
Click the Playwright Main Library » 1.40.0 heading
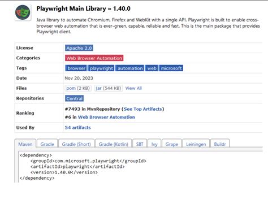coord(83,8)
